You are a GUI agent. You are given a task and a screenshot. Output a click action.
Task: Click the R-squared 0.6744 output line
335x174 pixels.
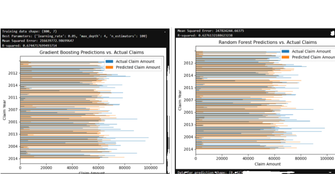pyautogui.click(x=29, y=46)
